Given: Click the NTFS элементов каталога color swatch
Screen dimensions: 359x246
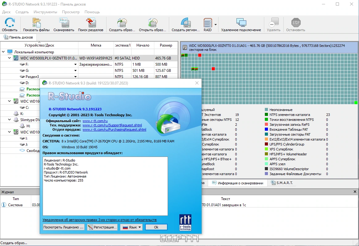Looking at the screenshot, I should coord(266,115).
